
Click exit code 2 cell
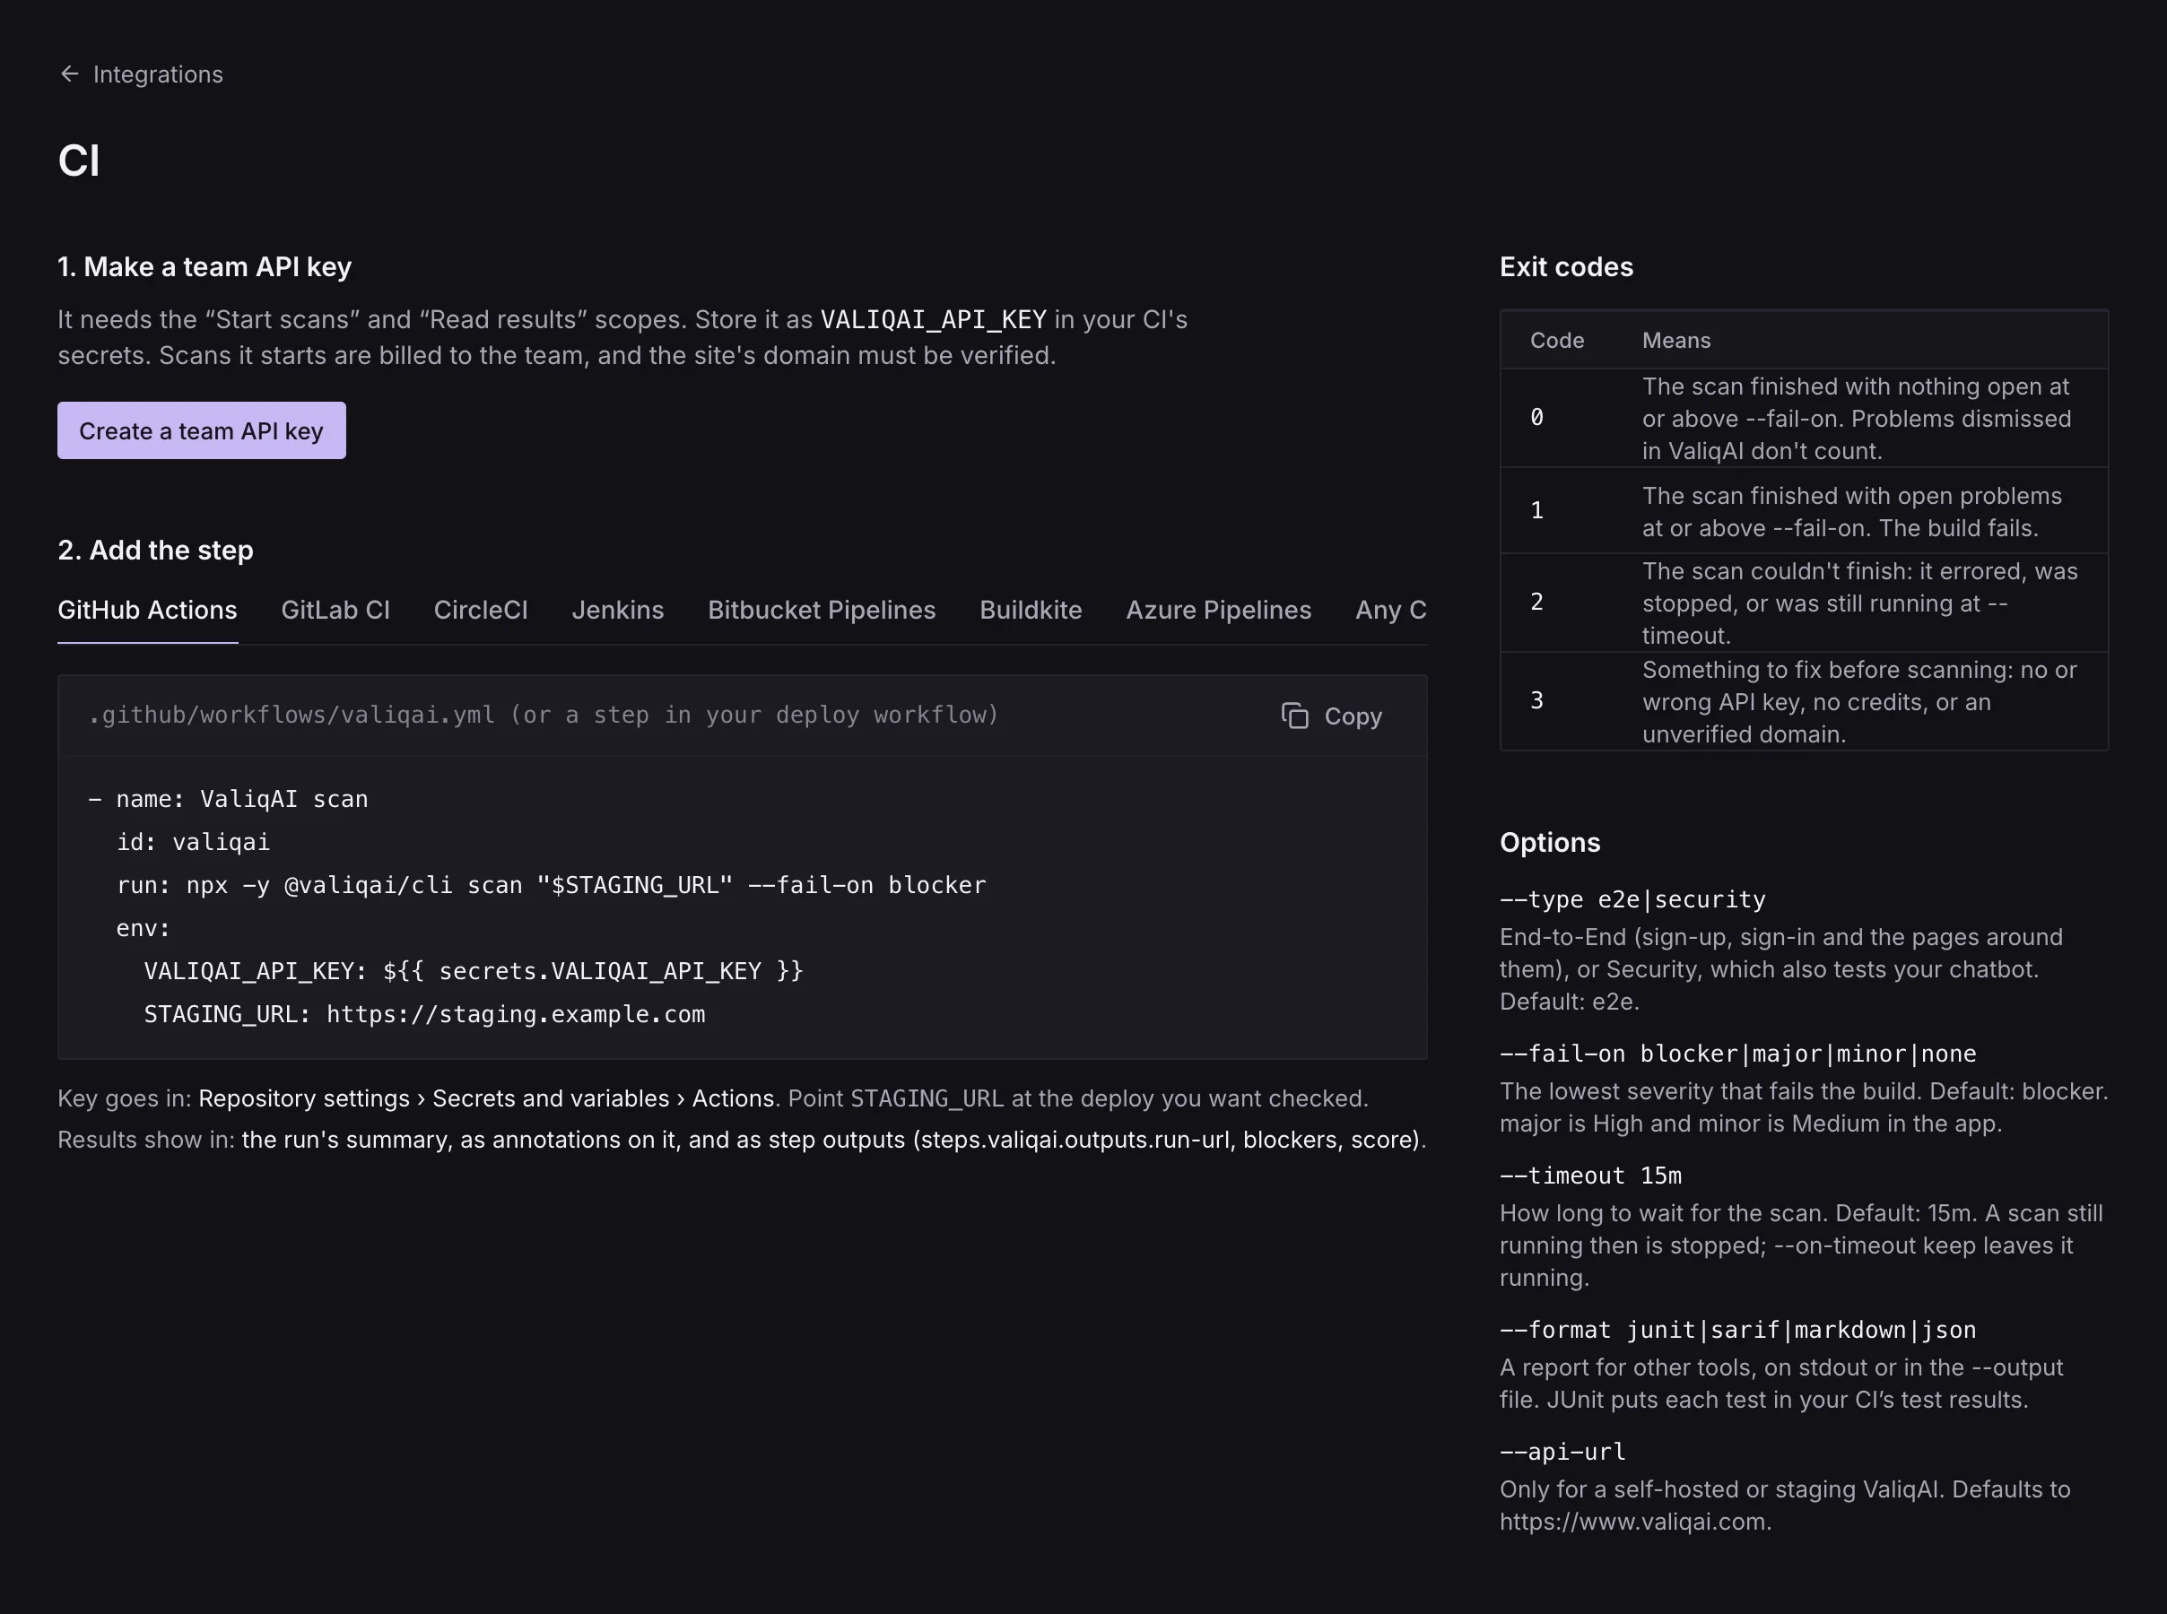[1536, 602]
